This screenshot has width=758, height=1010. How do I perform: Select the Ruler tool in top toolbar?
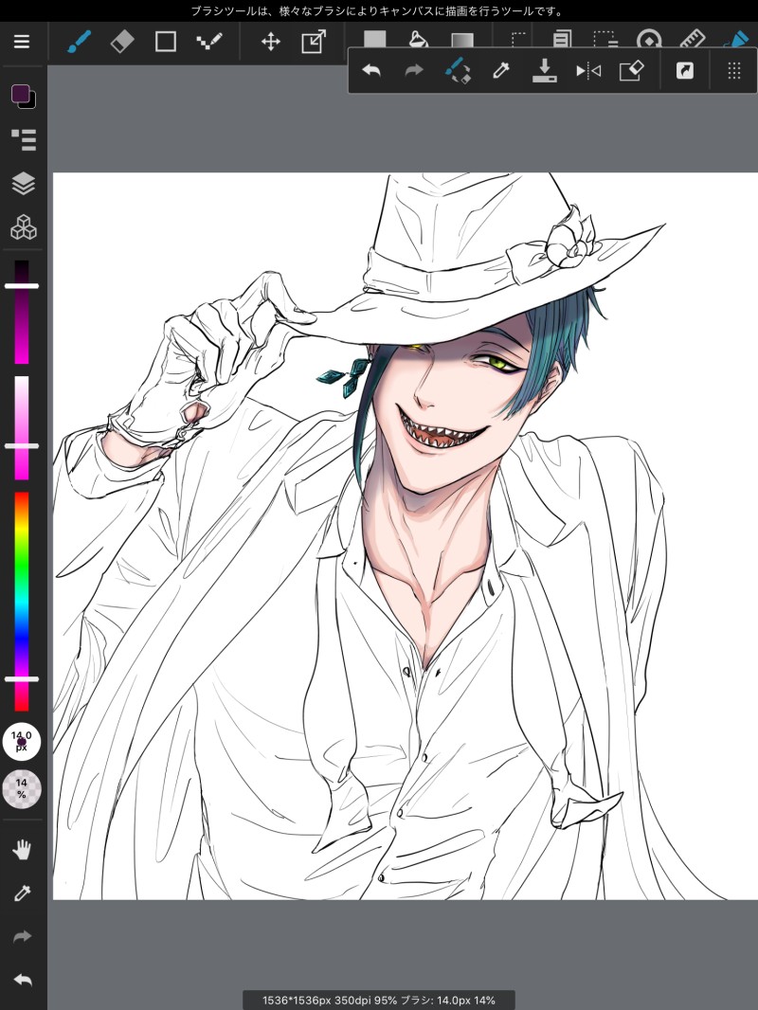tap(693, 39)
